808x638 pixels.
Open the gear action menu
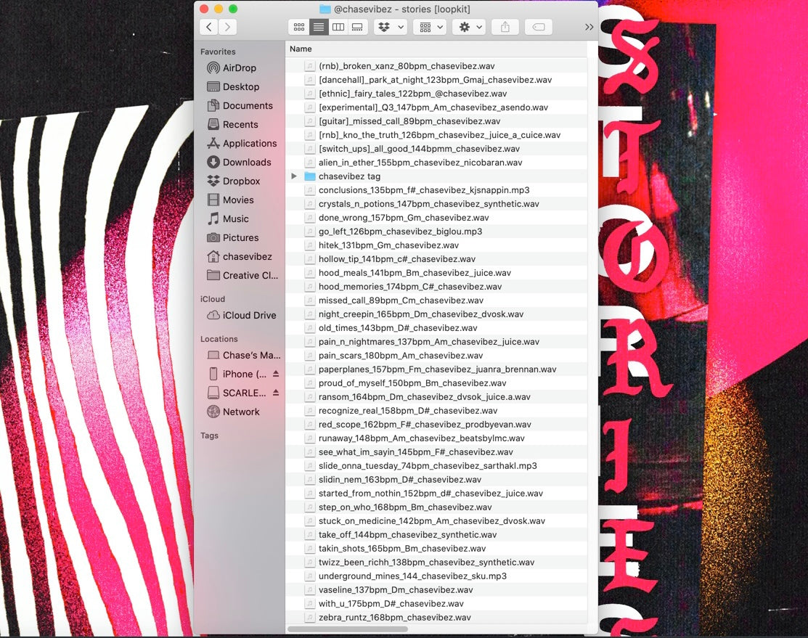pos(469,27)
